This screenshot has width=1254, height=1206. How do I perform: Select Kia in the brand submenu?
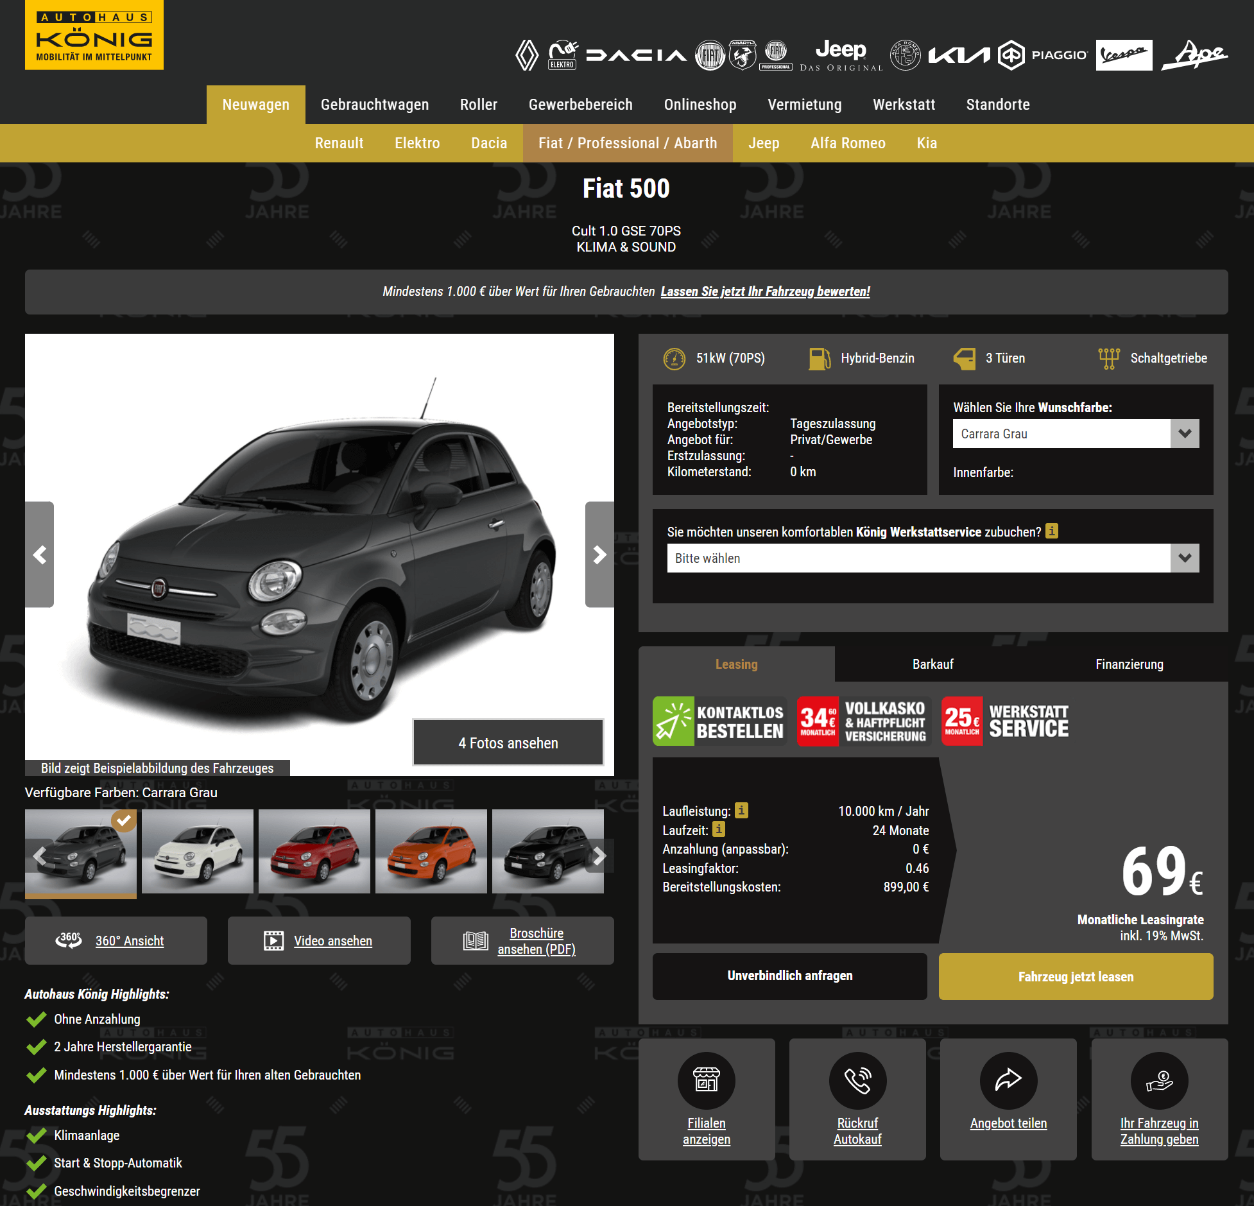[x=927, y=143]
